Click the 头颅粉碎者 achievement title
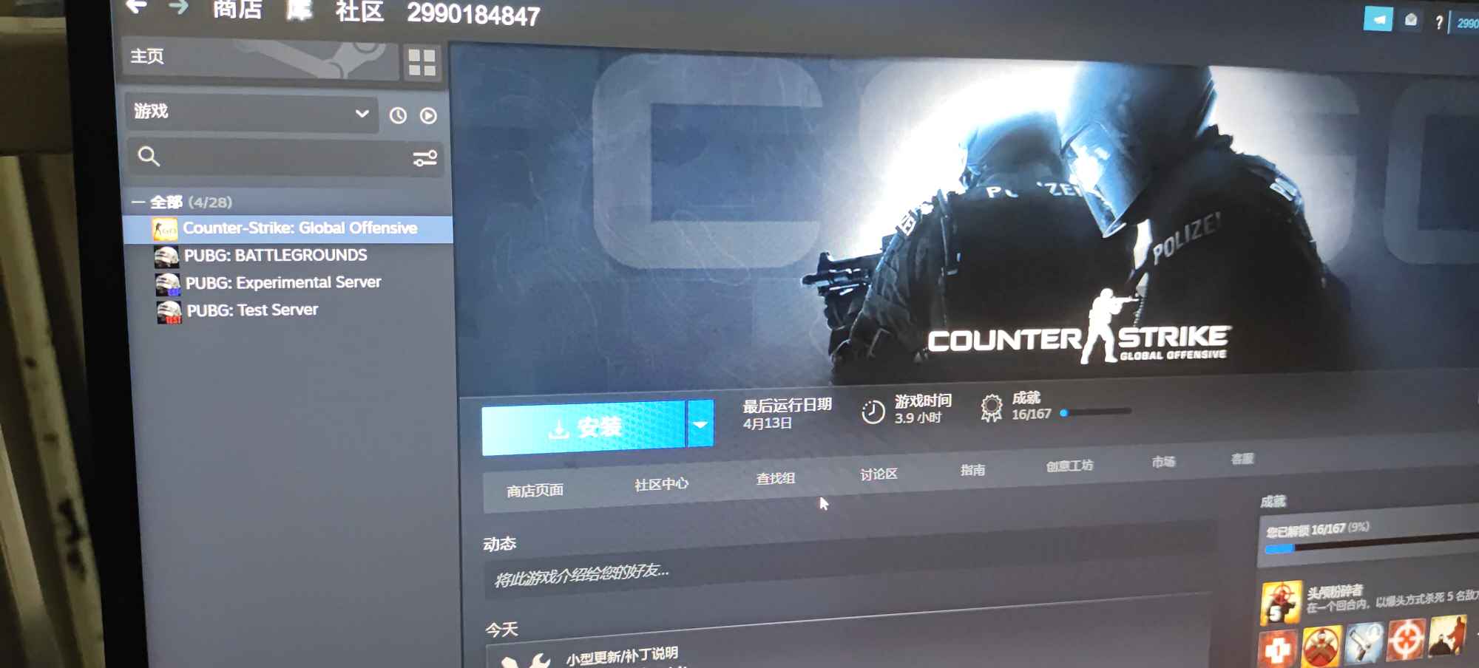This screenshot has height=668, width=1479. tap(1334, 592)
